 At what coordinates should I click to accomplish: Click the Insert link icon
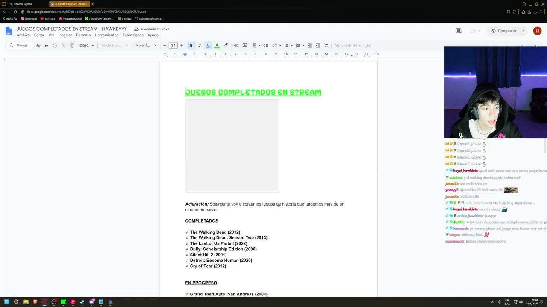click(236, 46)
